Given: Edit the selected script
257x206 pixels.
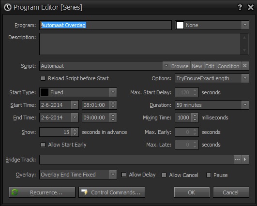Looking at the screenshot, I should [x=210, y=66].
